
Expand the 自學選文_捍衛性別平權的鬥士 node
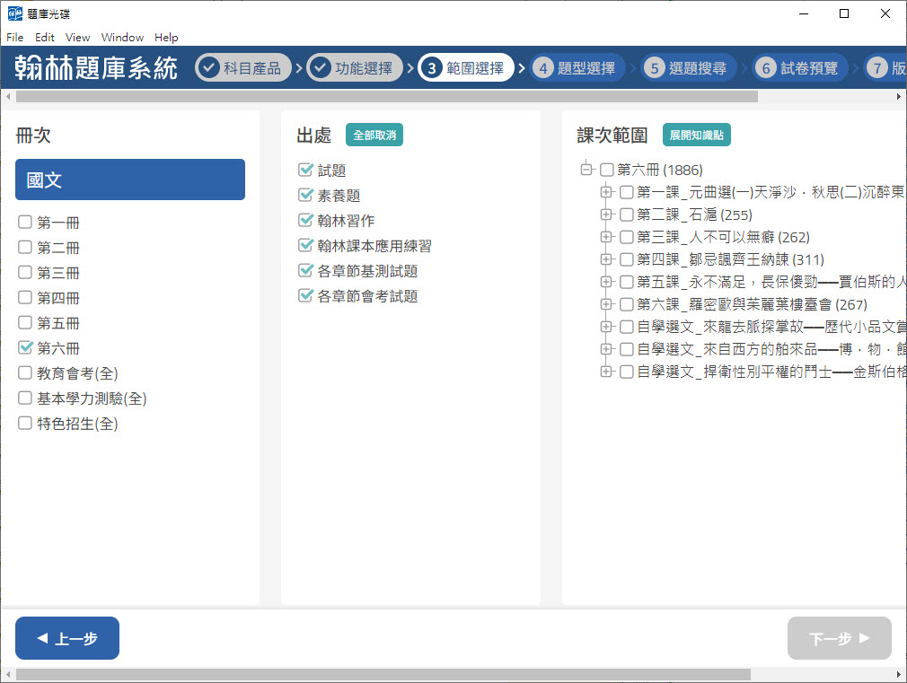pyautogui.click(x=605, y=372)
